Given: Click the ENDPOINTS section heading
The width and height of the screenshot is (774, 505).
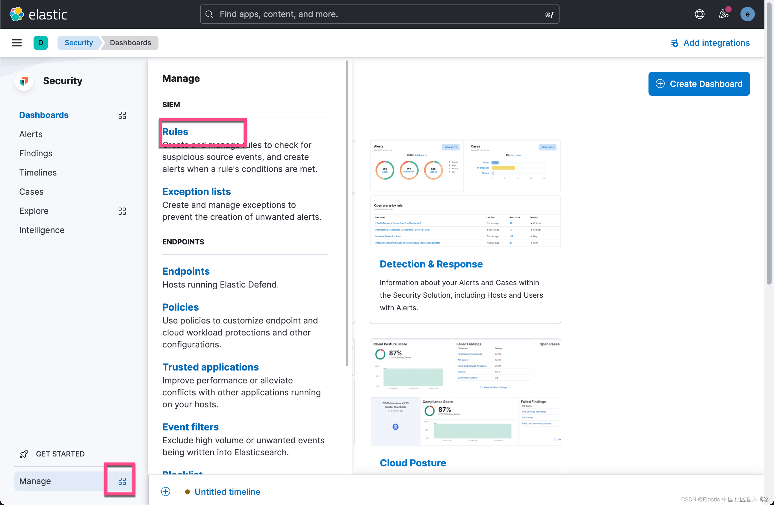Looking at the screenshot, I should coord(183,242).
